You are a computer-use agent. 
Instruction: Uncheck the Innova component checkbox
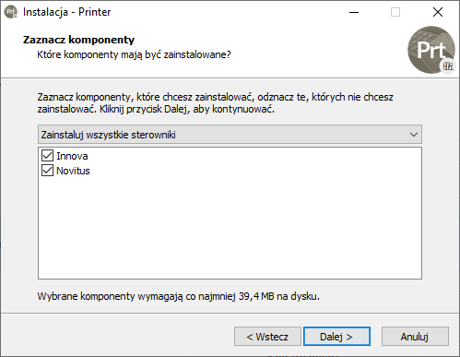pyautogui.click(x=47, y=156)
